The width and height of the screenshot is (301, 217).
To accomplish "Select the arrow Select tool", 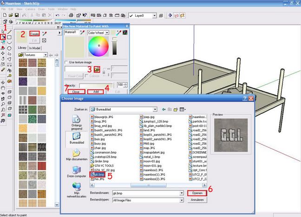I will tap(3, 31).
